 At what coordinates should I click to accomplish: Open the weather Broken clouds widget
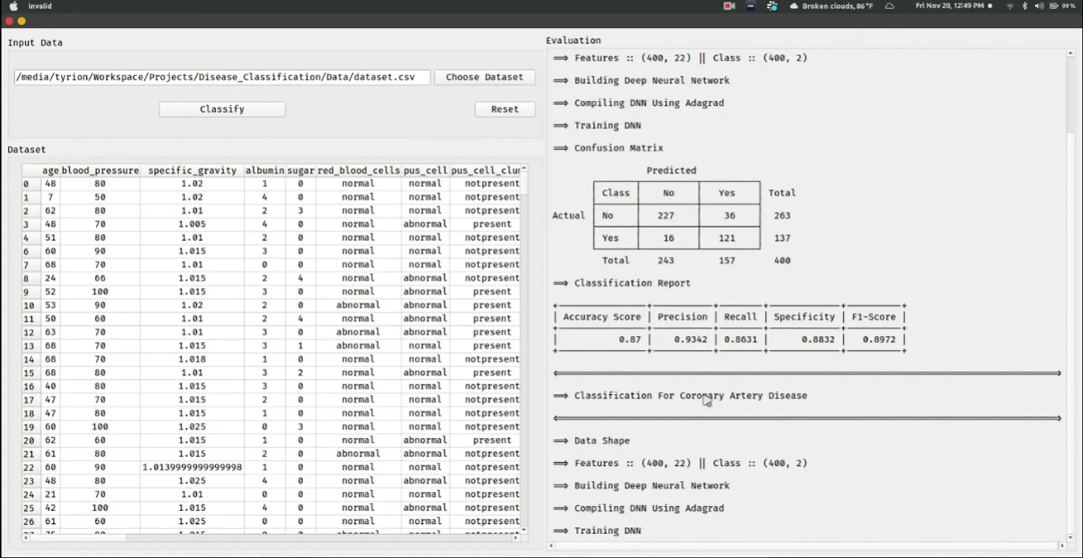pos(832,6)
